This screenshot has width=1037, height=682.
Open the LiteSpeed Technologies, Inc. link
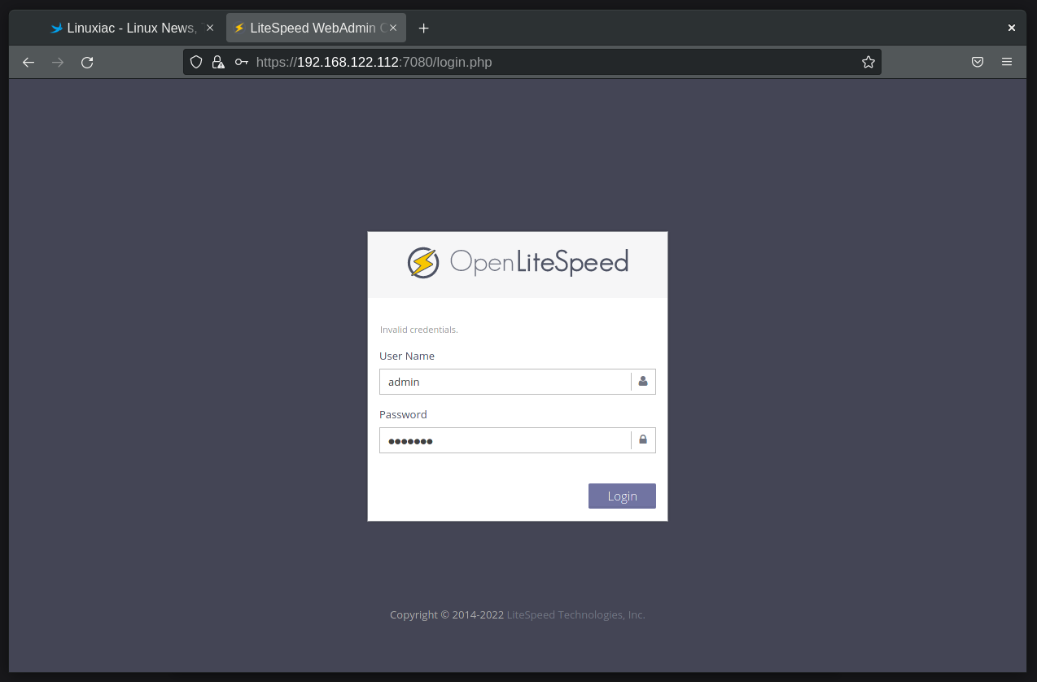[576, 614]
